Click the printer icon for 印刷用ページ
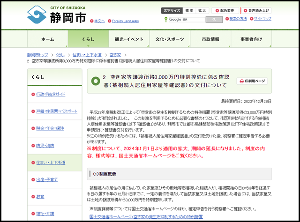The height and width of the screenshot is (222, 300). click(242, 81)
